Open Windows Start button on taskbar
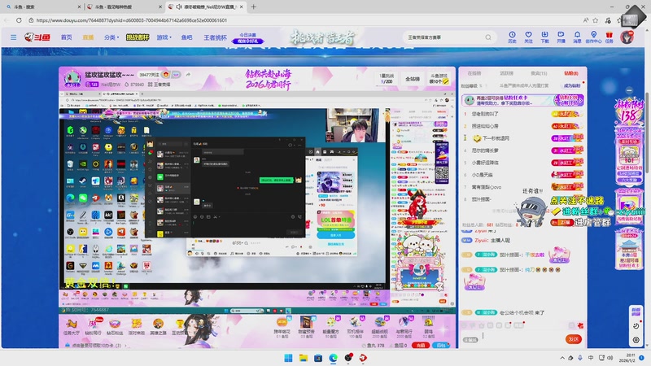651x366 pixels. 288,358
